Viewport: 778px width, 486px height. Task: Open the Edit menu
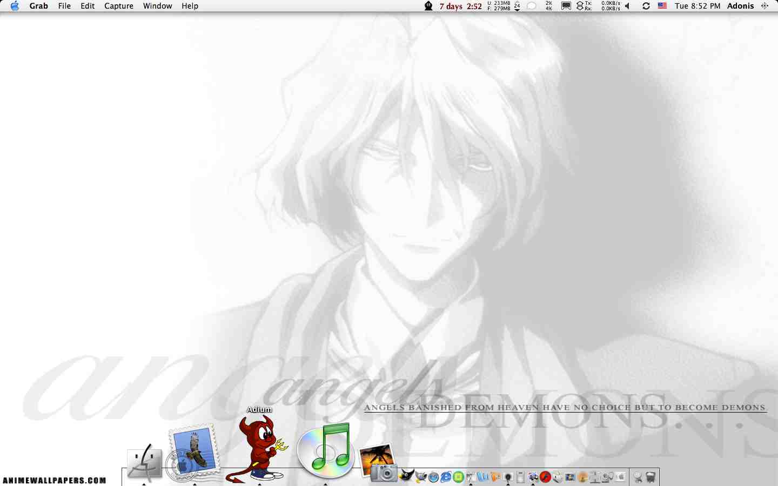coord(88,6)
